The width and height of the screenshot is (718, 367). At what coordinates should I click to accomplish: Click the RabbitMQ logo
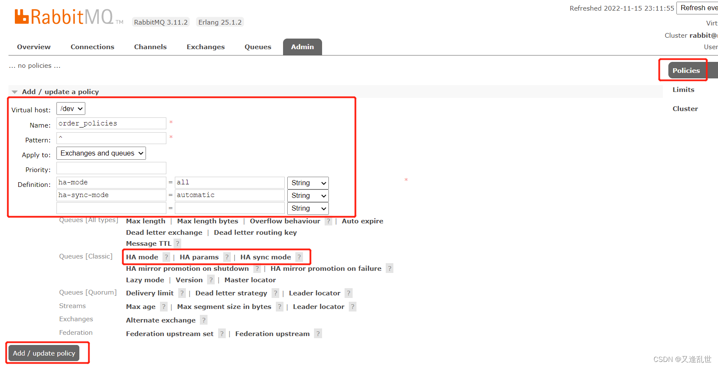[x=69, y=17]
